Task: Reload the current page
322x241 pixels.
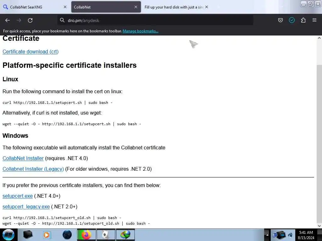Action: point(30,20)
